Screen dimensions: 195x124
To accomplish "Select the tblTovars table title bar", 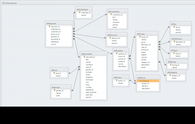I will pyautogui.click(x=147, y=34).
